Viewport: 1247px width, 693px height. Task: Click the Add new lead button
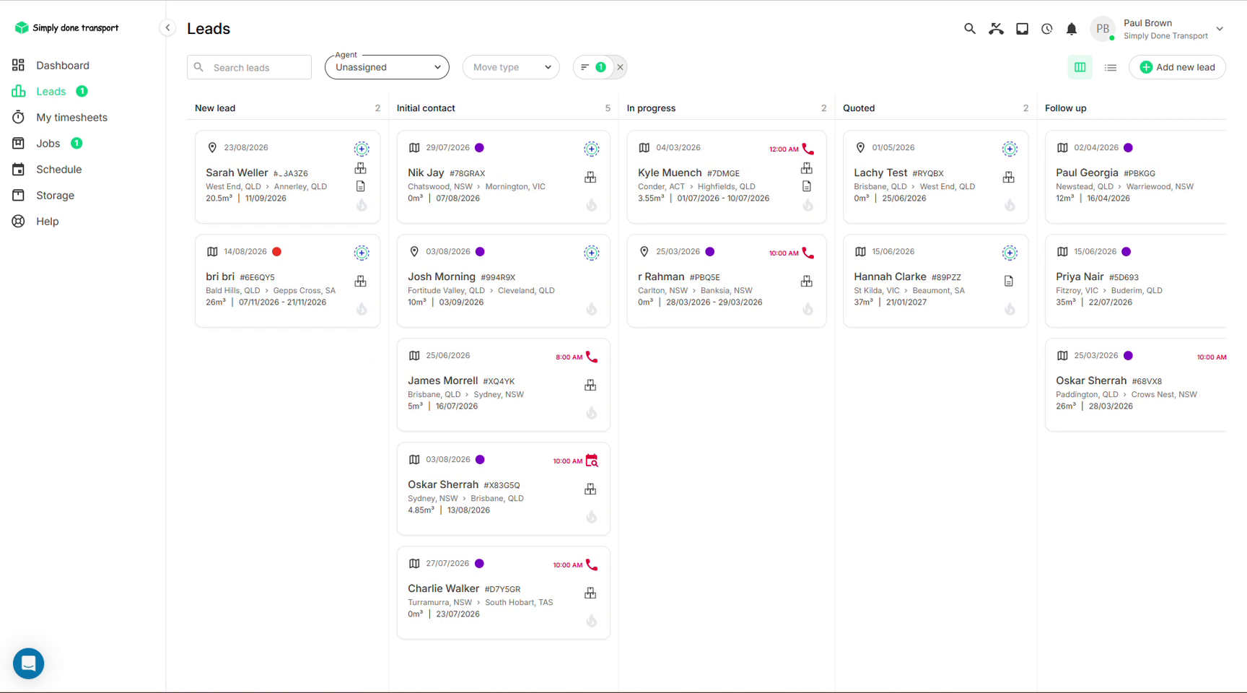click(x=1177, y=67)
